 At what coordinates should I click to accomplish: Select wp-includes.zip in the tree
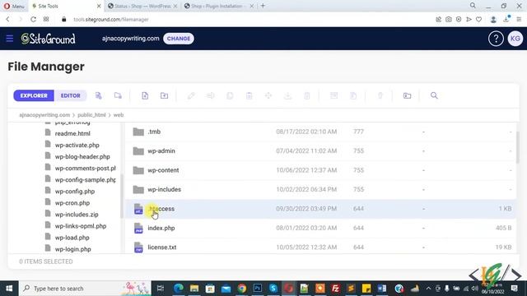[x=77, y=214]
